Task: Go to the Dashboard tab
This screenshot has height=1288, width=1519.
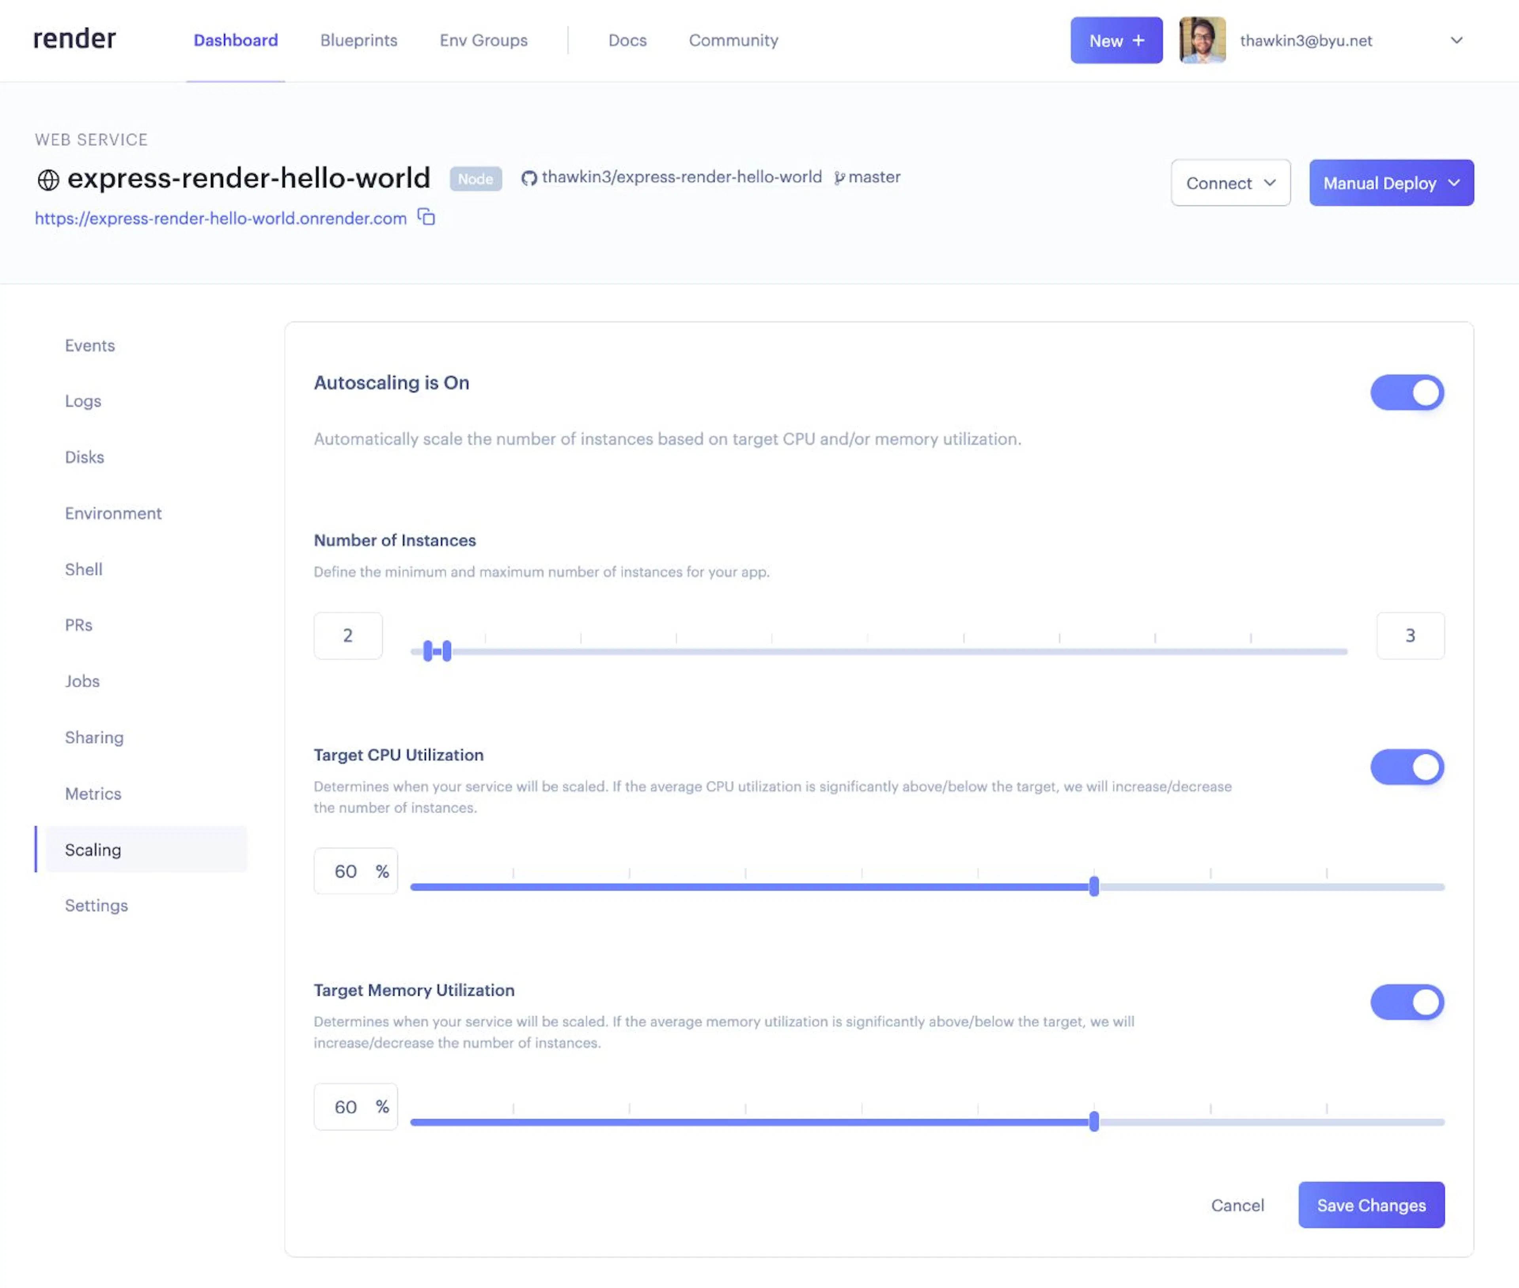Action: (235, 40)
